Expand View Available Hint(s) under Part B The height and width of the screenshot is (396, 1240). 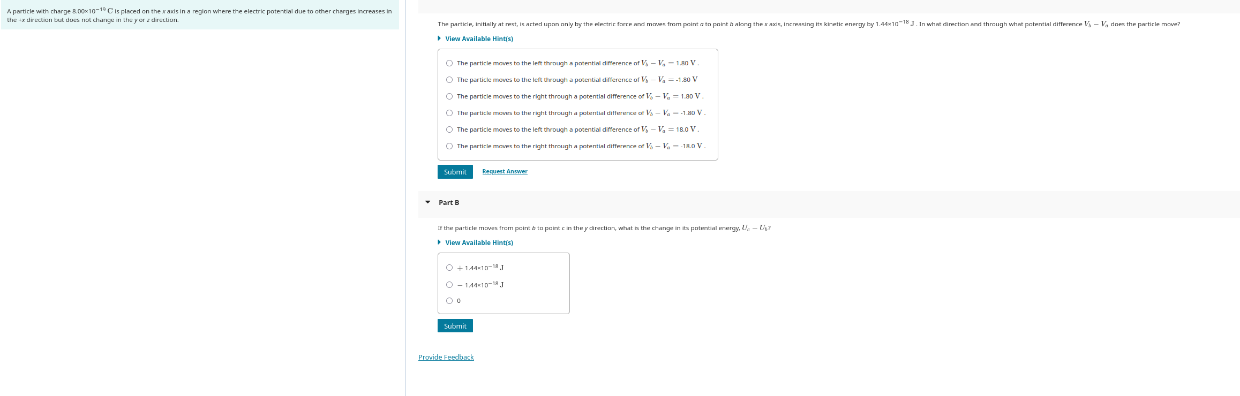[x=479, y=242]
